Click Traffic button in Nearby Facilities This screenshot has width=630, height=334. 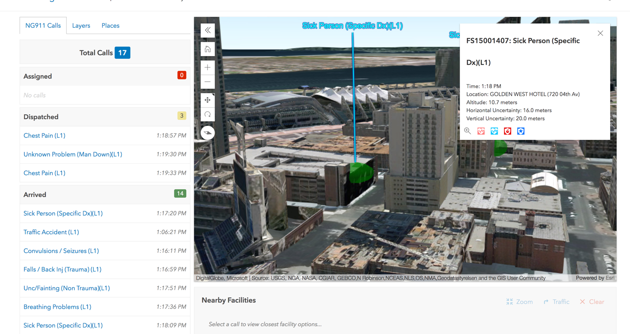point(556,302)
